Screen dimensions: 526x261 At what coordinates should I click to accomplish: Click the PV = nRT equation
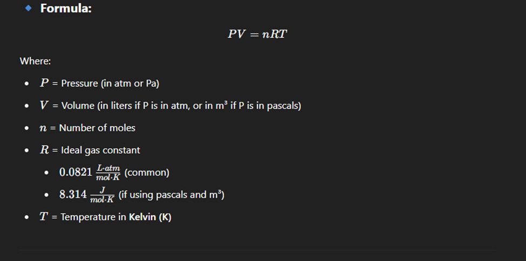(x=257, y=34)
